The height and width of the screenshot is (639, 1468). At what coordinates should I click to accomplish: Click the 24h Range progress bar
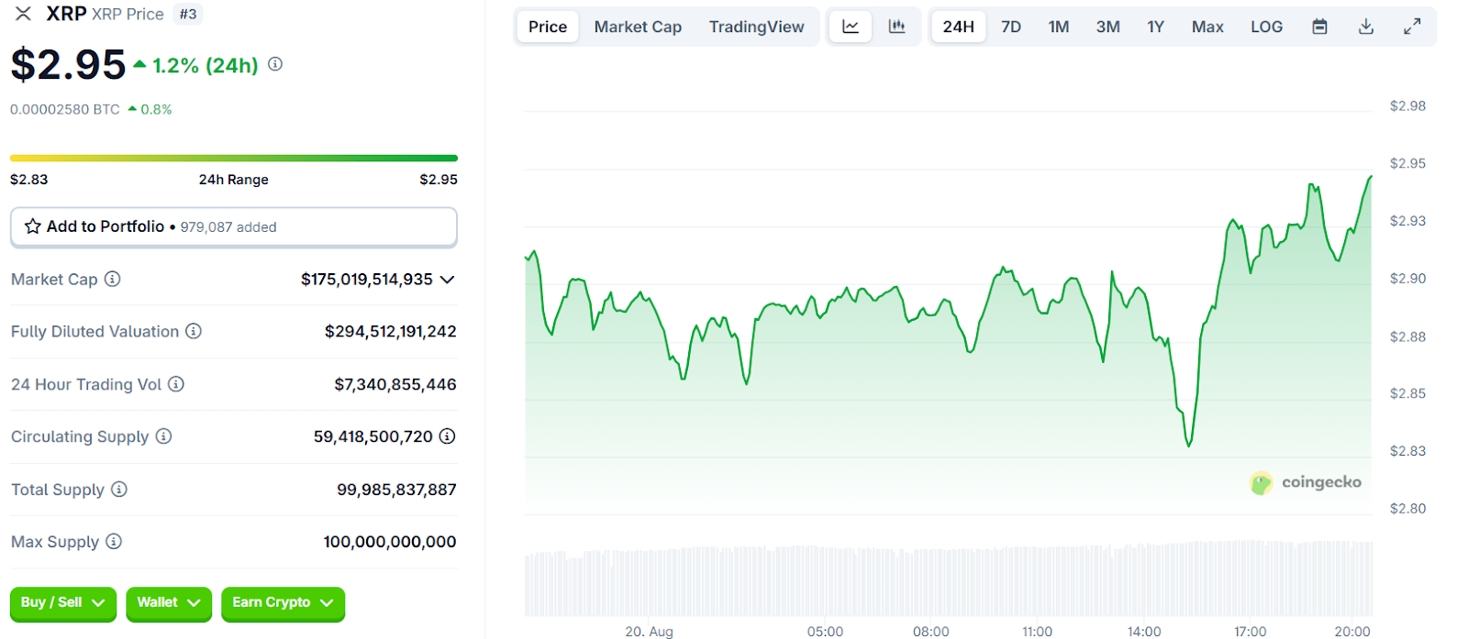point(234,159)
